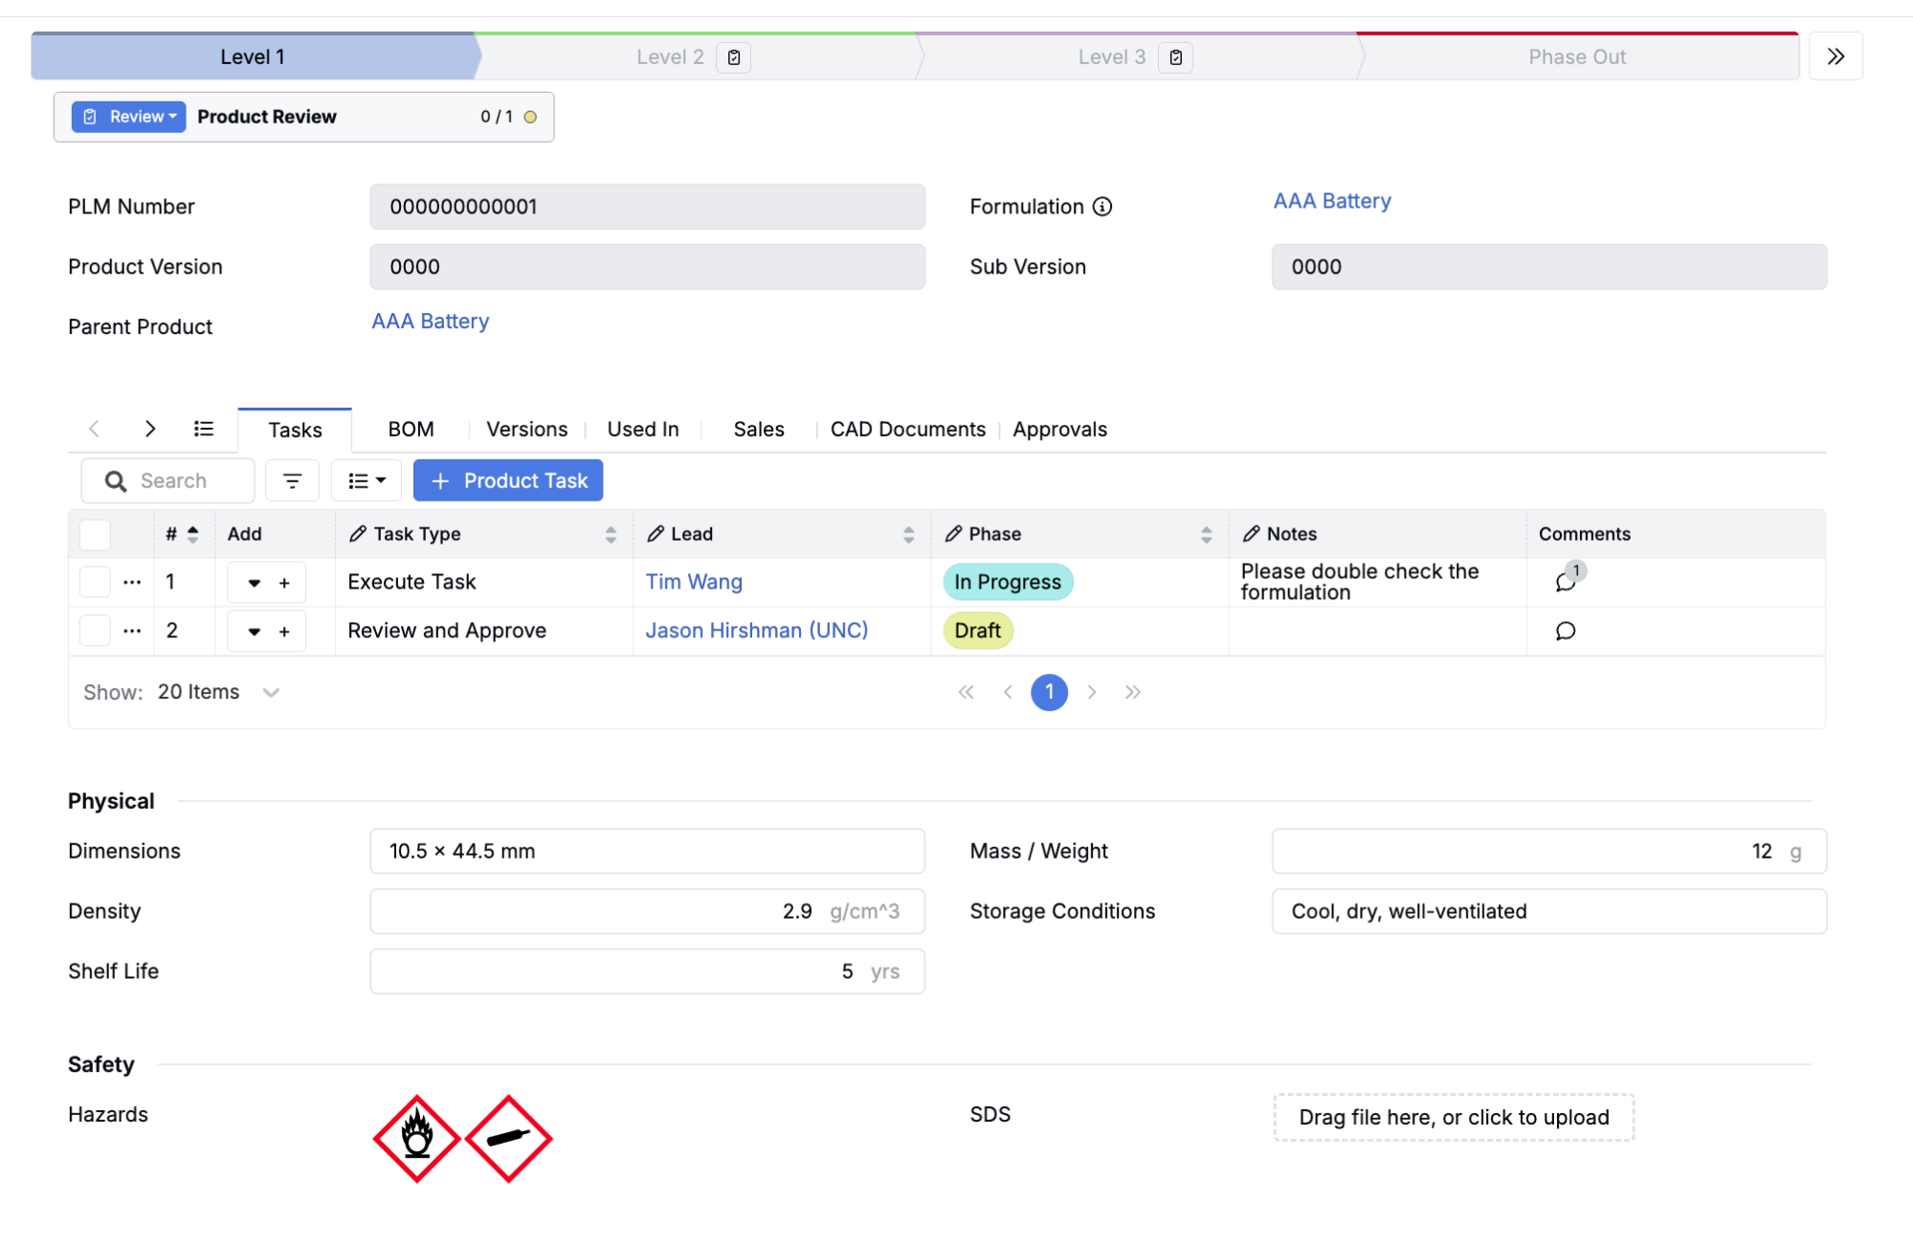1913x1247 pixels.
Task: Check the checkbox for task row 1
Action: tap(95, 582)
